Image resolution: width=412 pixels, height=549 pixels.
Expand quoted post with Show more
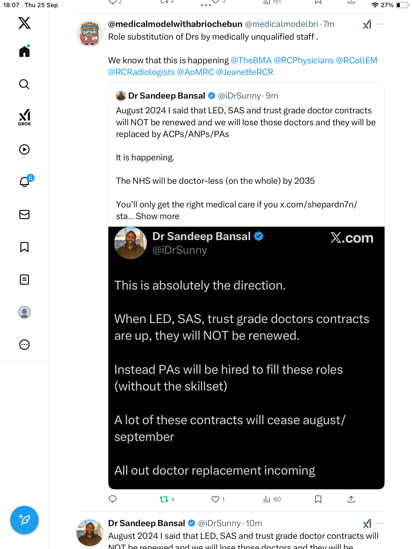tap(157, 216)
